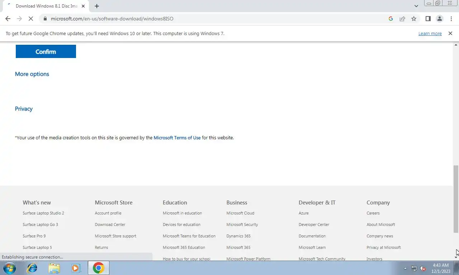Open the Privacy link
459x275 pixels.
point(24,109)
